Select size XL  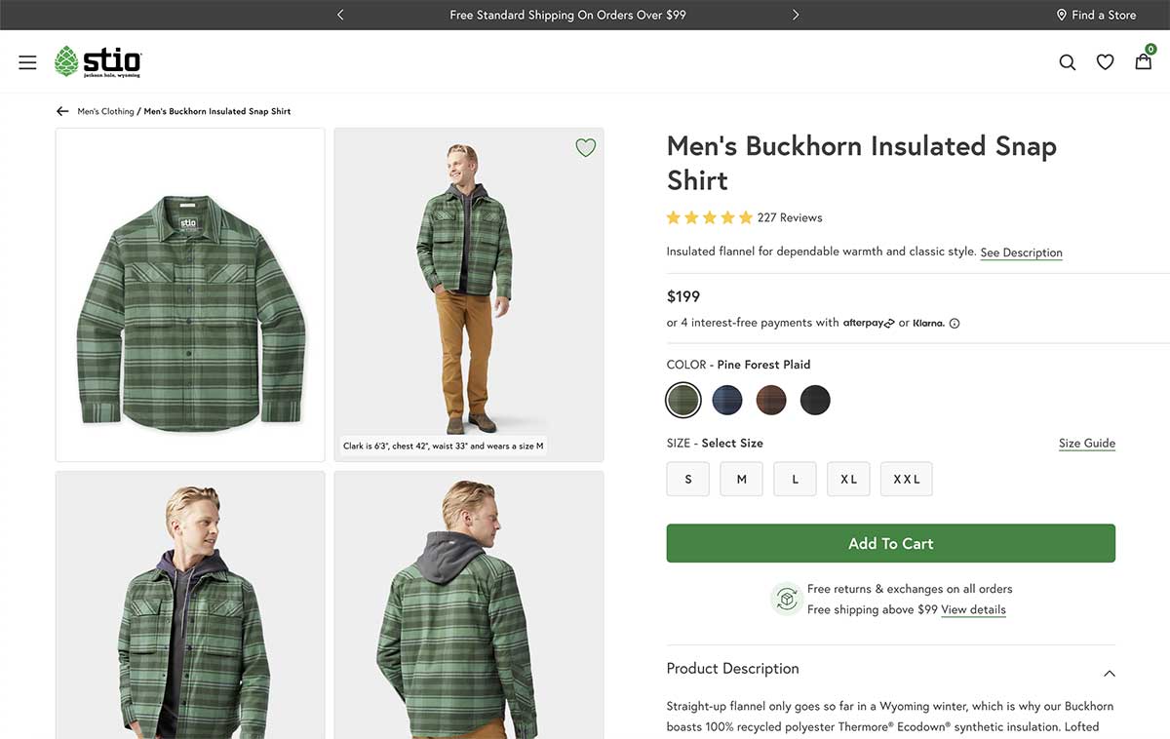[x=848, y=480]
